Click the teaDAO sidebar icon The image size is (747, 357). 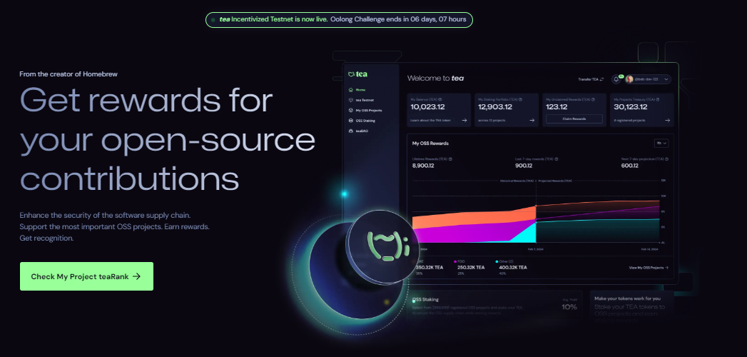tap(350, 131)
